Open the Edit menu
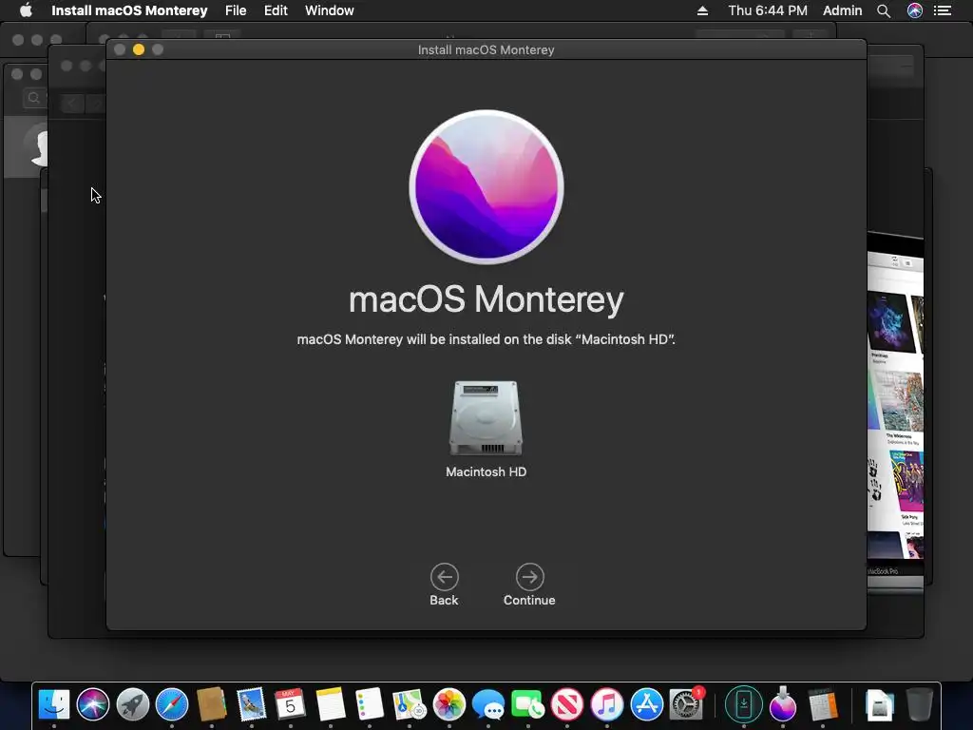This screenshot has width=973, height=730. (276, 10)
